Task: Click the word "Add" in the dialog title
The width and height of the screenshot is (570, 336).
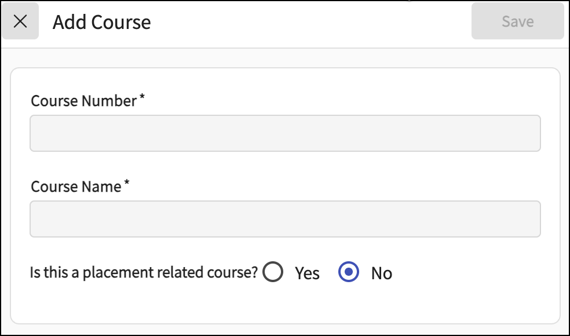Action: tap(65, 22)
